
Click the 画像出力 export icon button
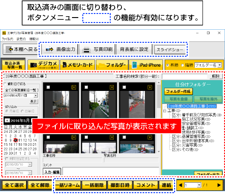click(x=60, y=50)
